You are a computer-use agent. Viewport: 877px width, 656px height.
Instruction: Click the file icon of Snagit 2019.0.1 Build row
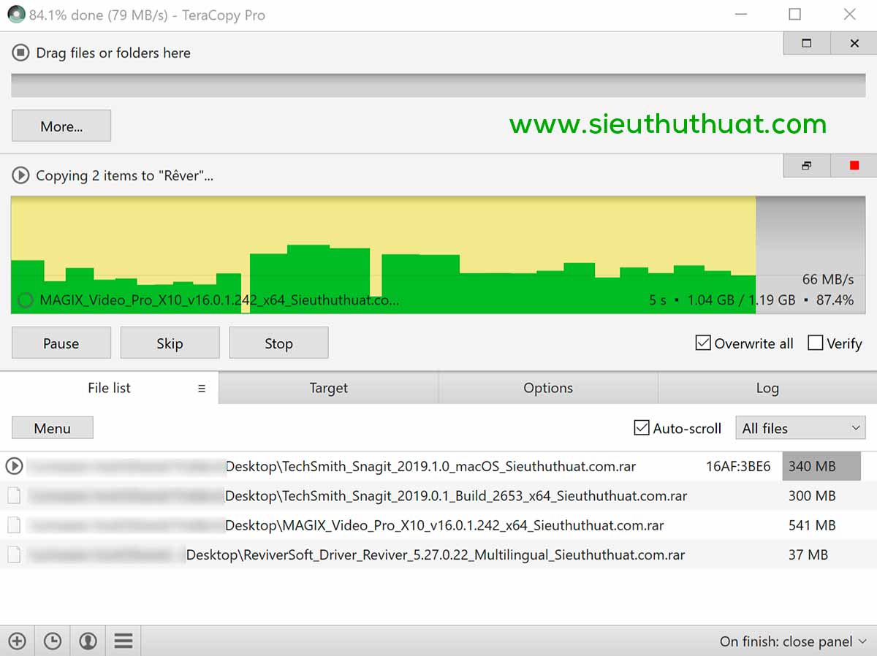point(14,496)
